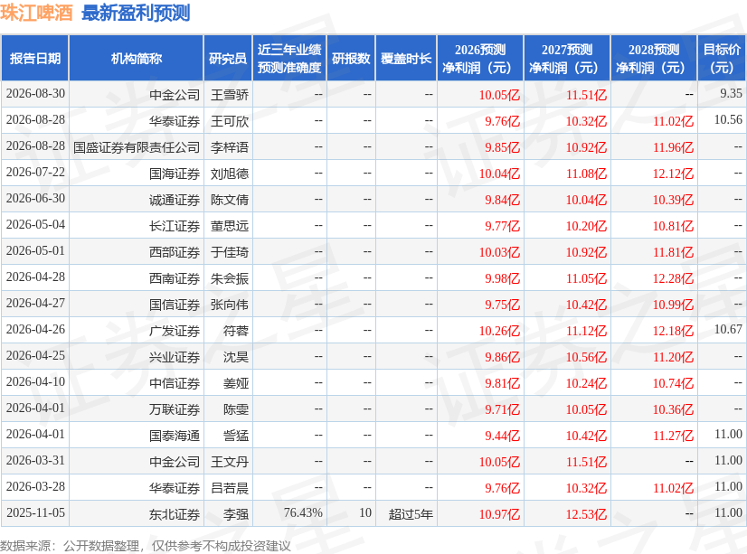Click the 机构简称 column header
The image size is (747, 554).
[x=137, y=58]
